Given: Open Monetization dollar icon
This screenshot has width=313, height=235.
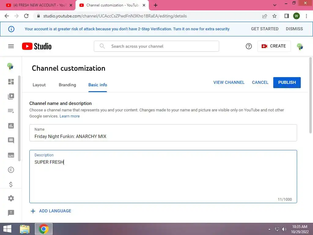Looking at the screenshot, I should point(11,185).
